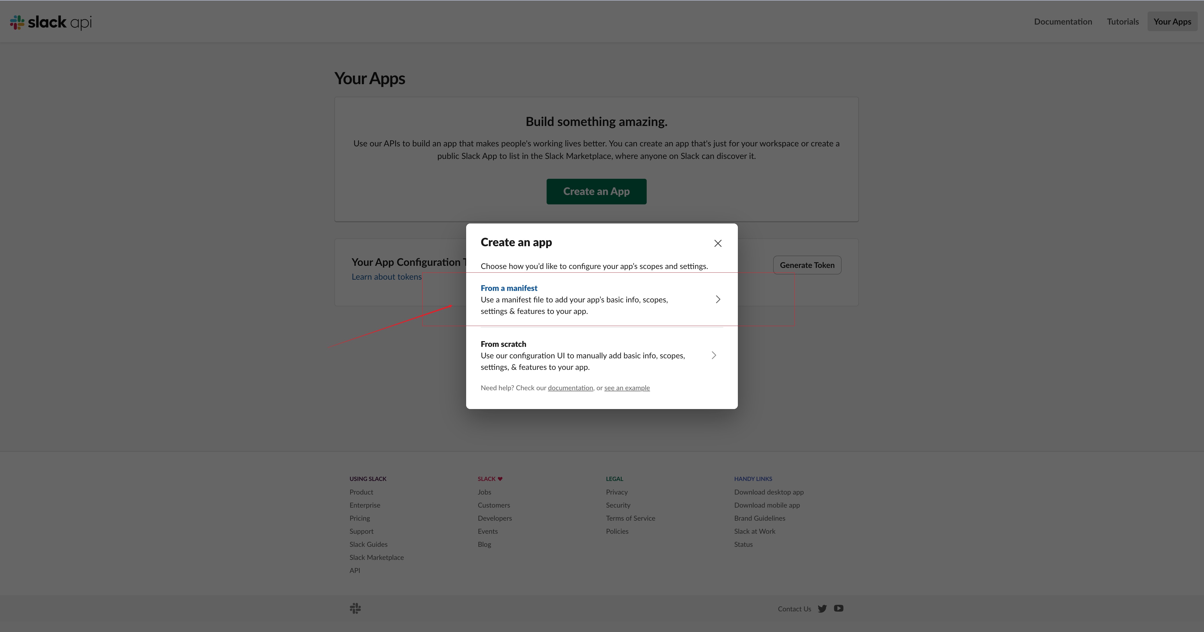Open Jobs footer link
Image resolution: width=1204 pixels, height=632 pixels.
pos(484,492)
